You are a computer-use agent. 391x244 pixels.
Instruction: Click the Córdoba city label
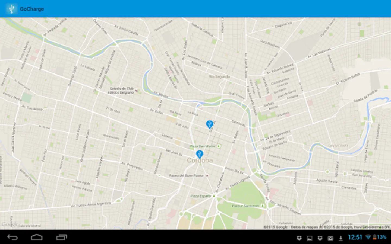[200, 160]
